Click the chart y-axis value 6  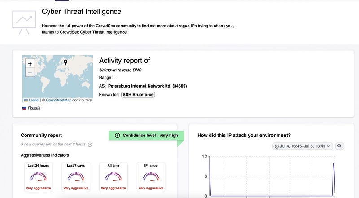[206, 176]
